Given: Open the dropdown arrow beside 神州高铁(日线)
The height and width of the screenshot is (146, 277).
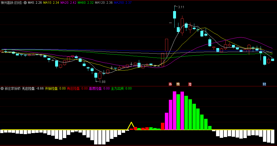Looking at the screenshot, I should point(25,3).
